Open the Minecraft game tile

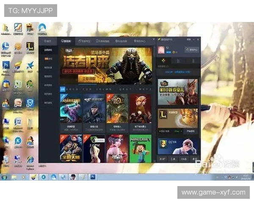[141, 148]
